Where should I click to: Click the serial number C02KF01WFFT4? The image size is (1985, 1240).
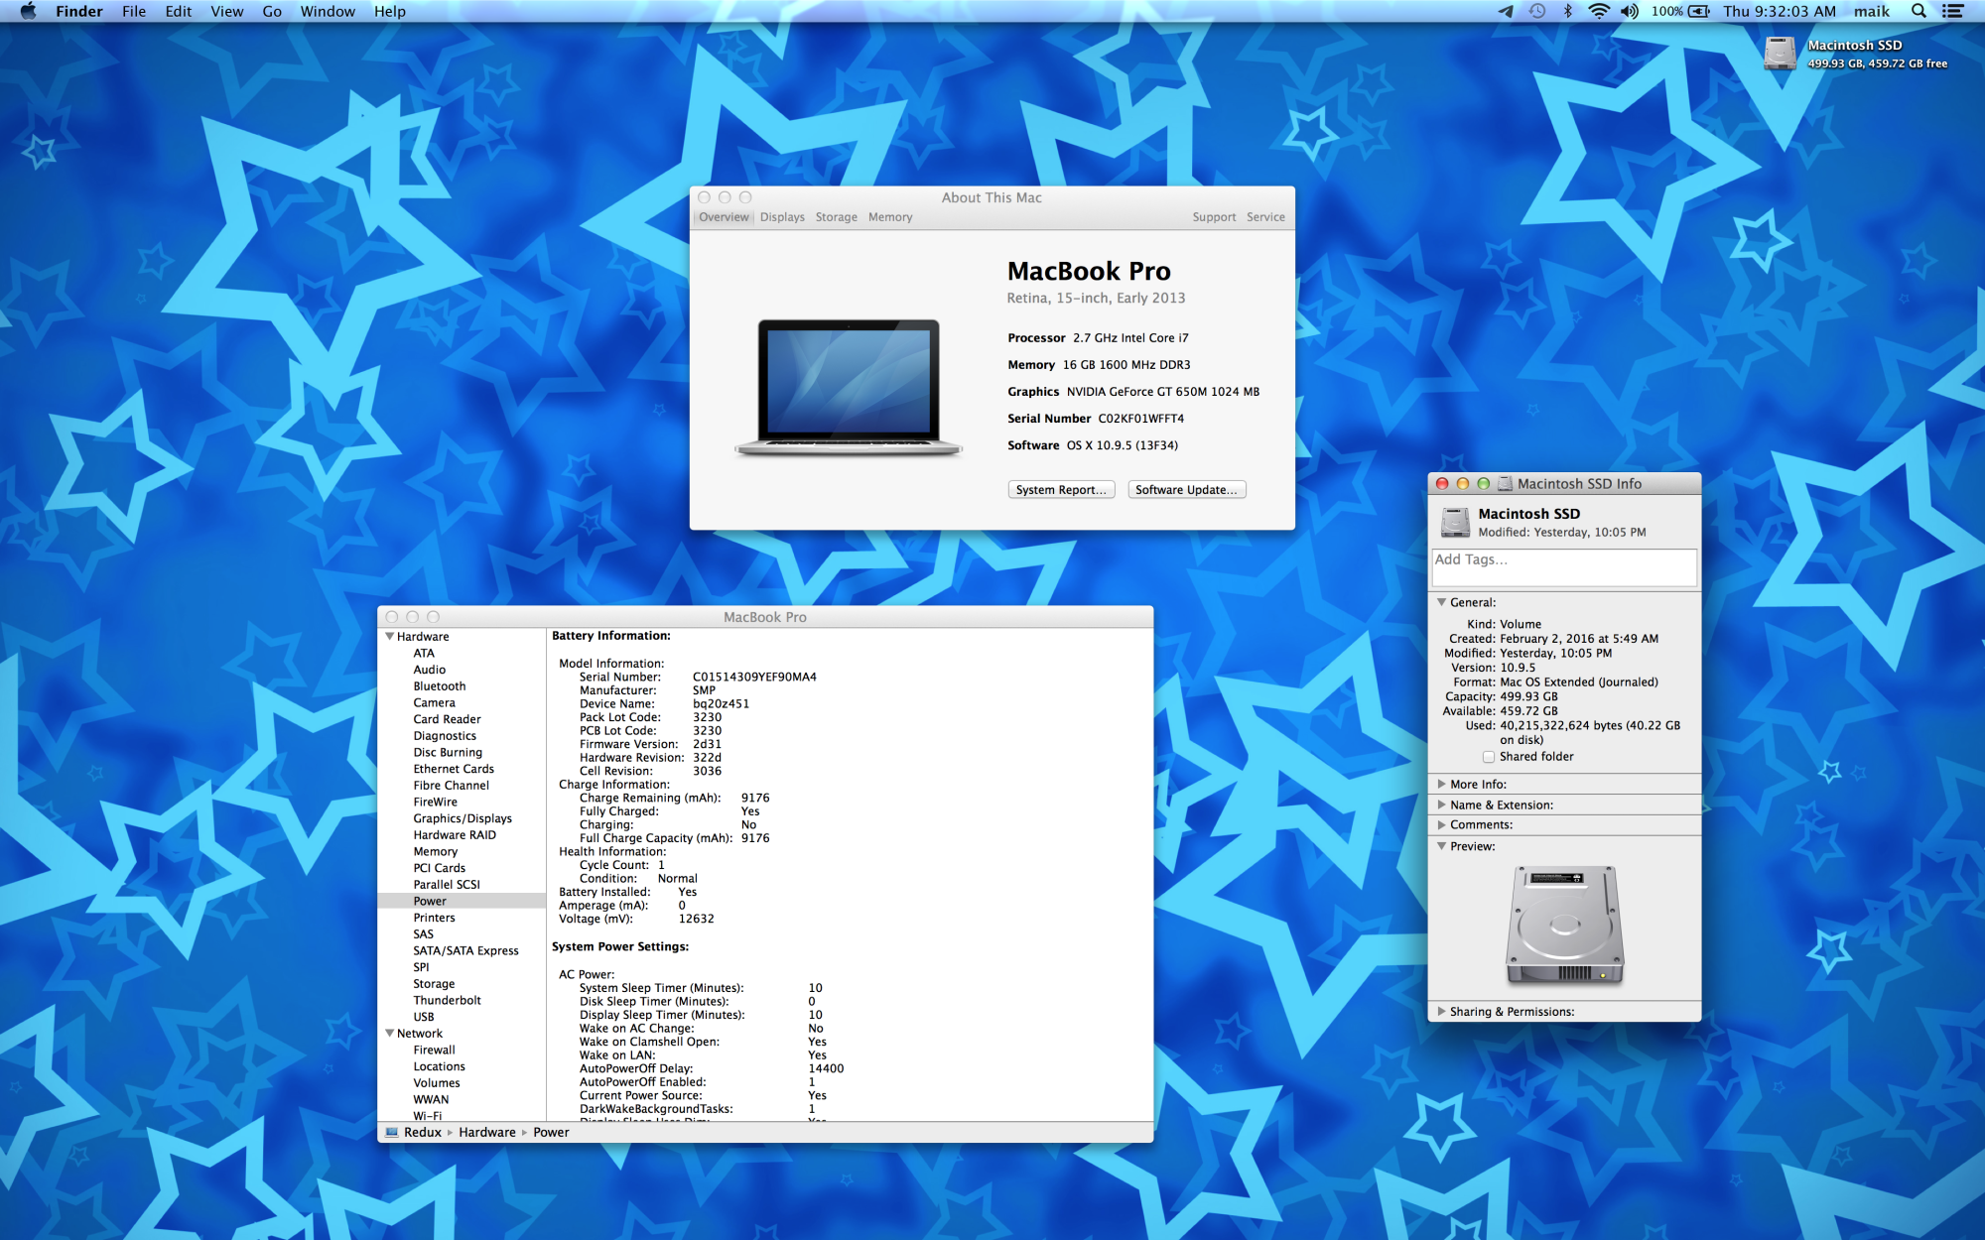pyautogui.click(x=1140, y=419)
